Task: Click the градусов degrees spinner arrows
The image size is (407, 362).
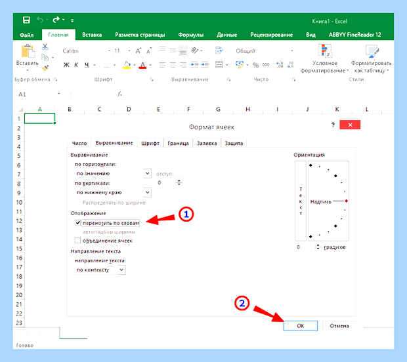Action: click(x=318, y=247)
